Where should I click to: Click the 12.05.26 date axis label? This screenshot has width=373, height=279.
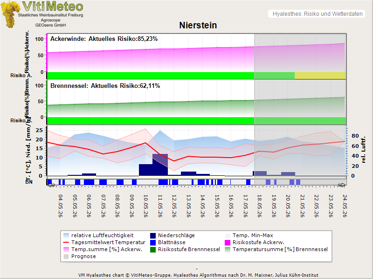point(174,206)
